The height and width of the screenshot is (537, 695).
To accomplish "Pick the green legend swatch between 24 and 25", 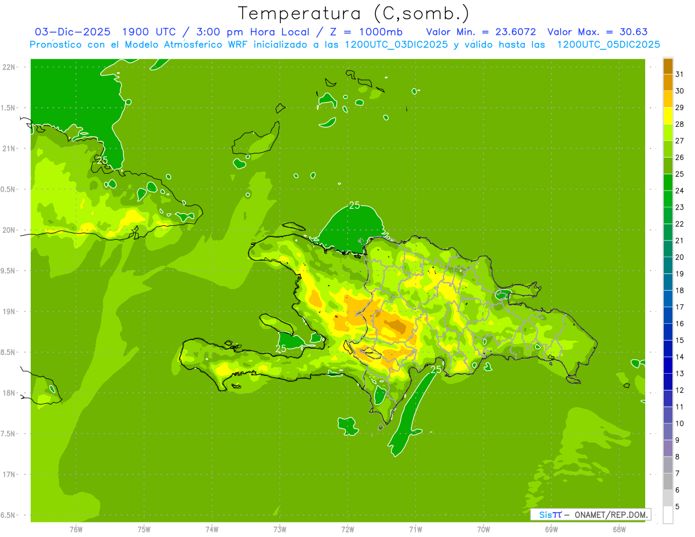I will pyautogui.click(x=668, y=182).
